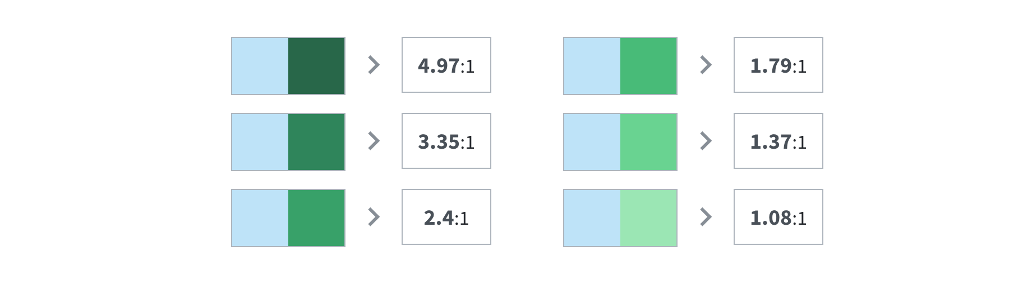Click the light blue swatch in 4.97:1 row

click(260, 66)
